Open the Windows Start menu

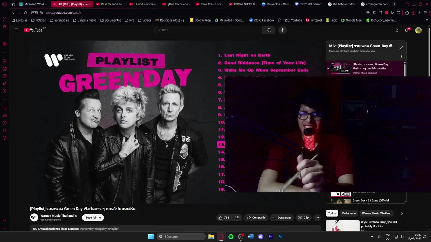tap(151, 237)
